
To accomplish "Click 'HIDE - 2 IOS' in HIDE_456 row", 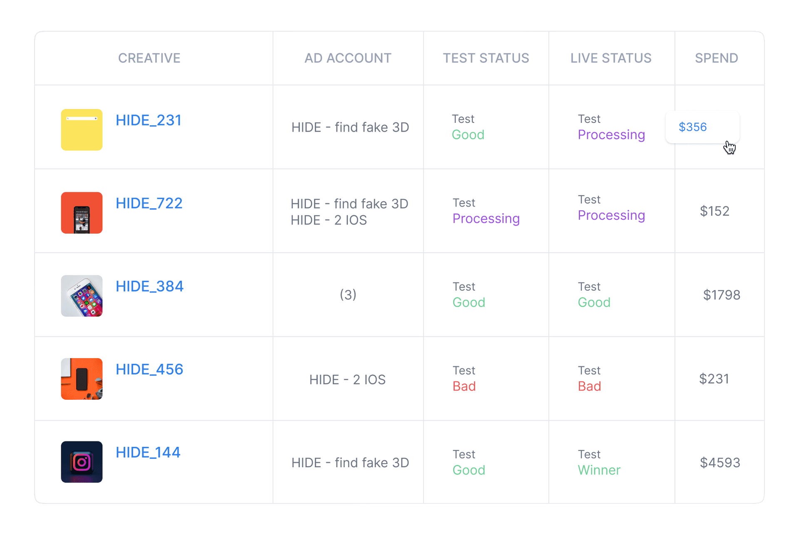I will point(347,380).
